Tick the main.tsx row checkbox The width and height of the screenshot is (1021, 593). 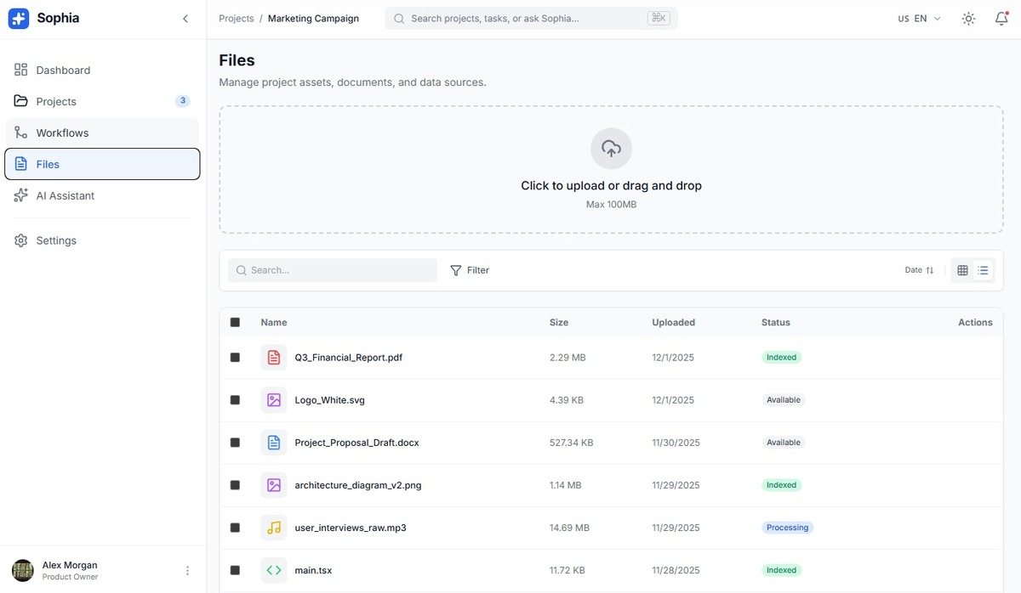[235, 570]
